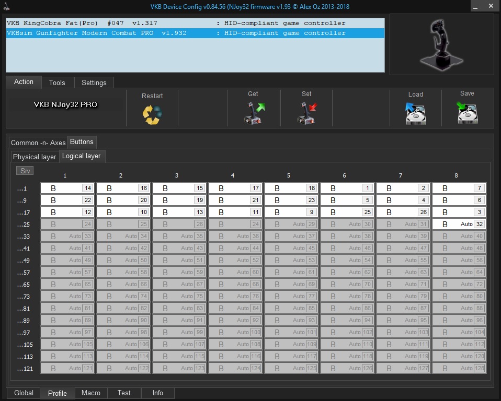Switch to Common -n- Axes tab
This screenshot has height=401, width=501.
(38, 143)
